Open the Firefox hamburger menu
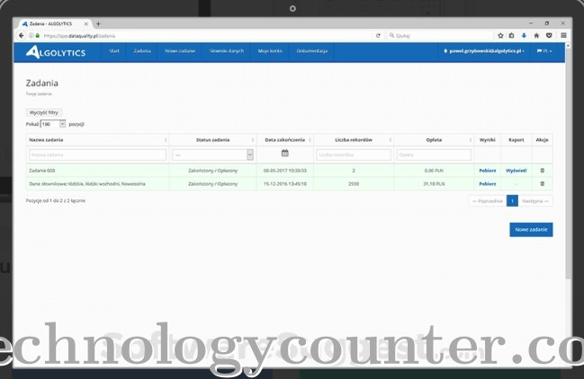 pyautogui.click(x=563, y=35)
